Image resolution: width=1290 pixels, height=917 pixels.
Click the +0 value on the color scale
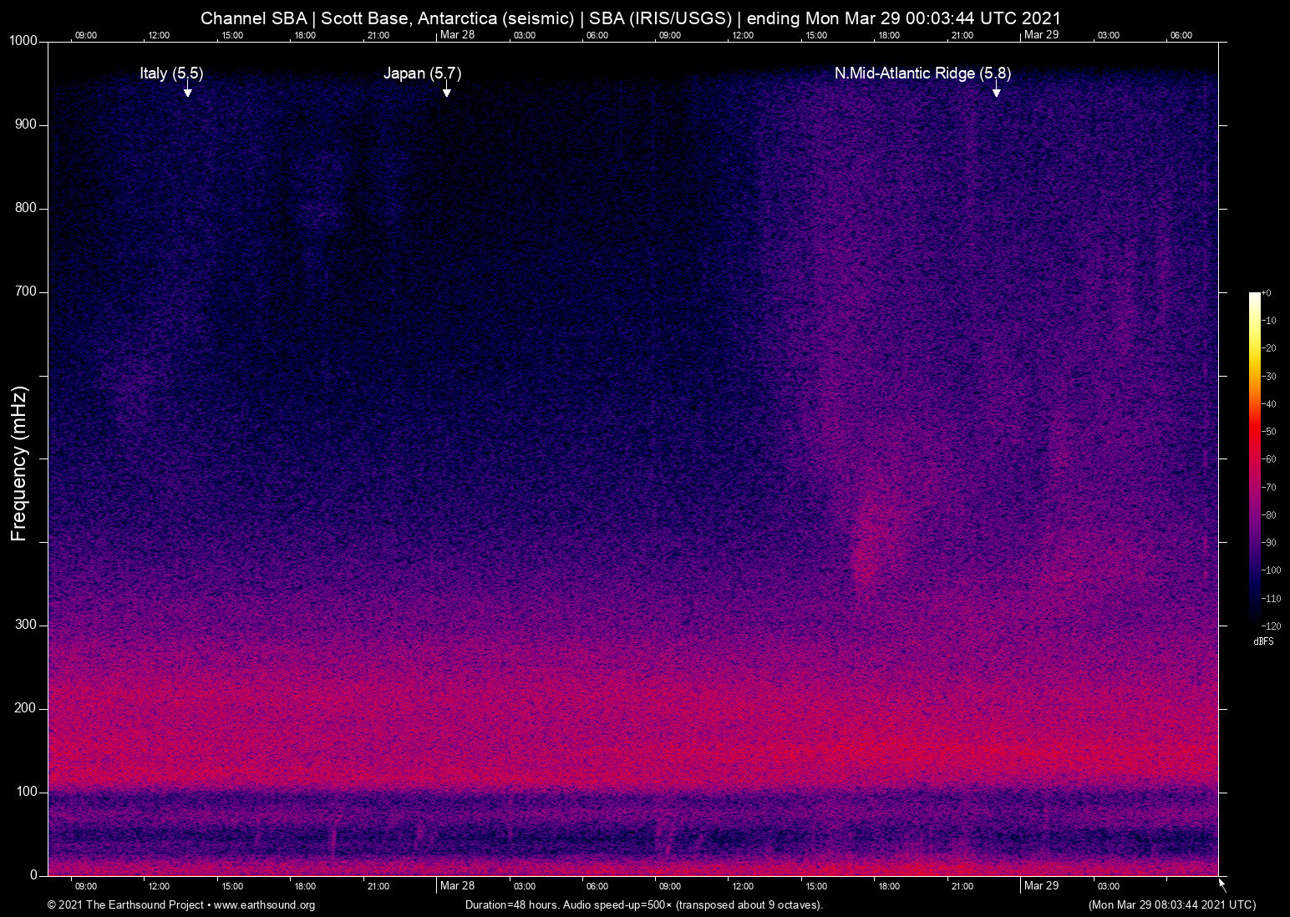pyautogui.click(x=1267, y=293)
